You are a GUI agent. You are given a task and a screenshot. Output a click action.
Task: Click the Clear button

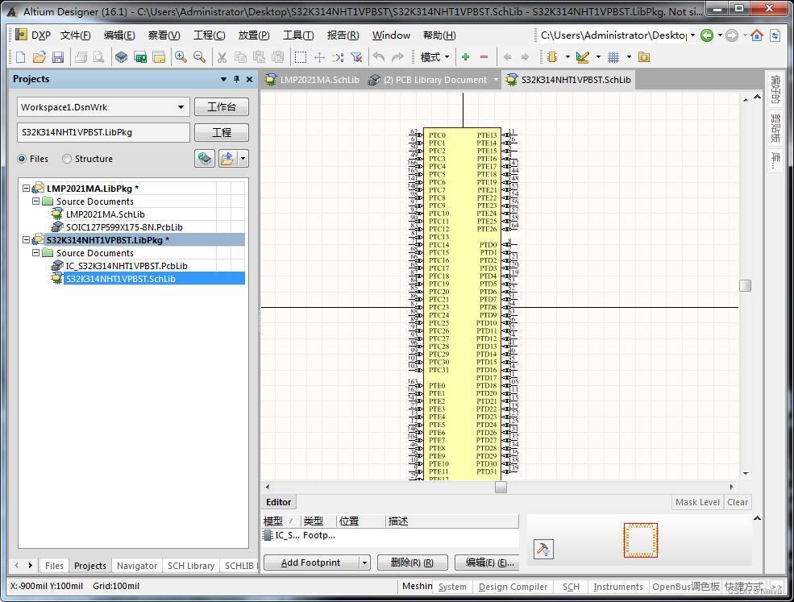pyautogui.click(x=738, y=502)
